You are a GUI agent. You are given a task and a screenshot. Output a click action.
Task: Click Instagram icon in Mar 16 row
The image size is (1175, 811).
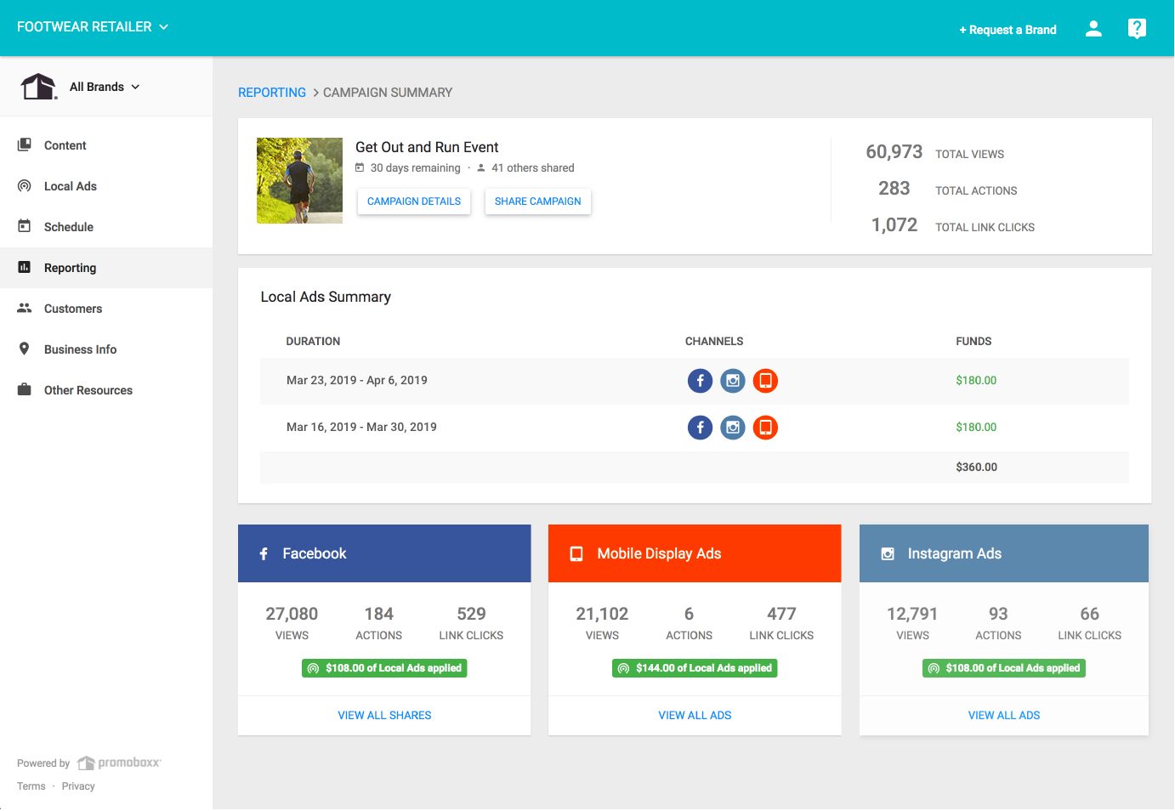click(733, 428)
